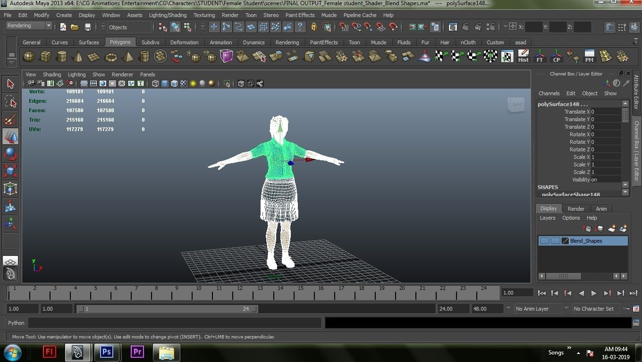Screen dimensions: 642x362
Task: Create a polygon pyramid from the shelf
Action: pyautogui.click(x=127, y=57)
